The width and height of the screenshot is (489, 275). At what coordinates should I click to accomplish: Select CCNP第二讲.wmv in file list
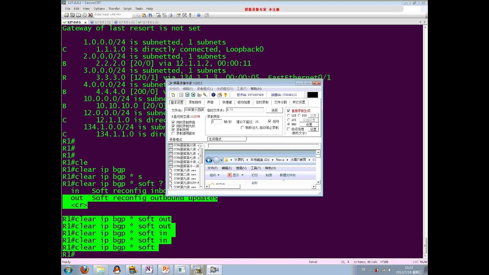point(184,175)
